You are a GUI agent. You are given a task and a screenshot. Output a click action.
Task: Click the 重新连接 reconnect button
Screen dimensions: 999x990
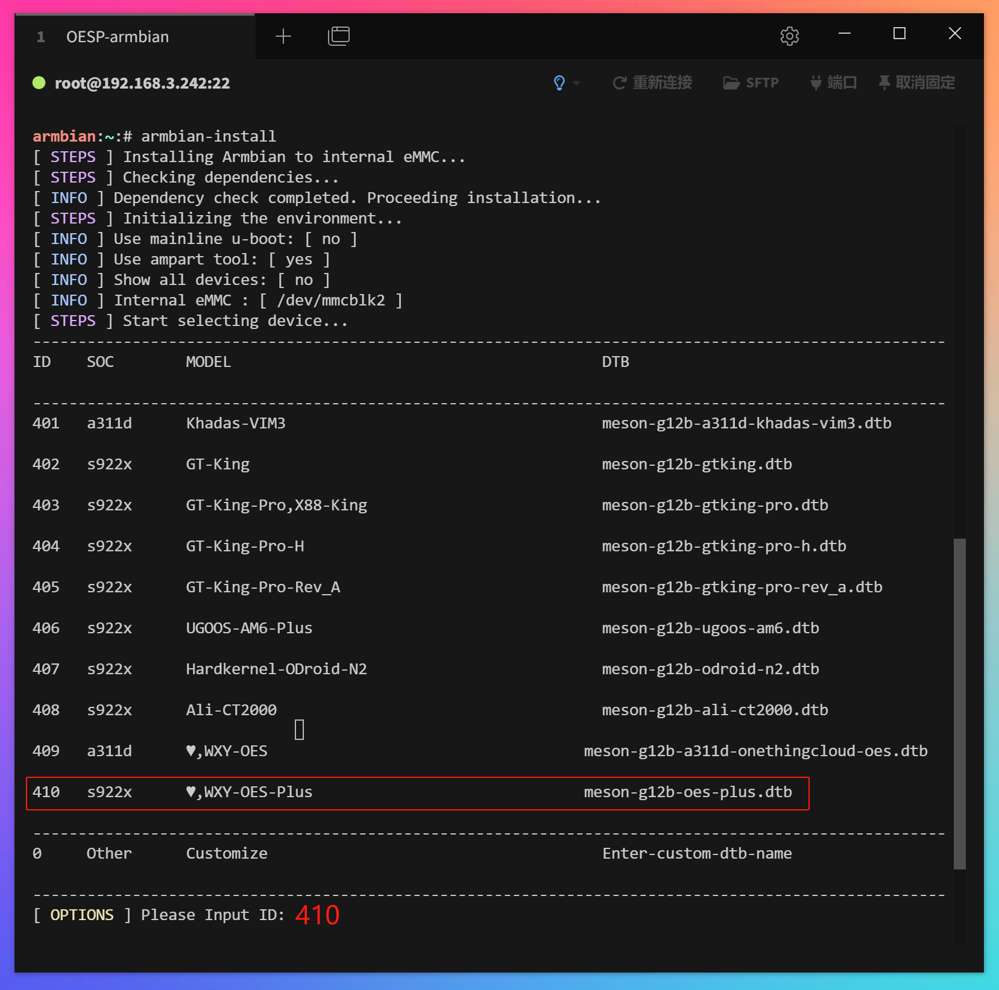663,83
